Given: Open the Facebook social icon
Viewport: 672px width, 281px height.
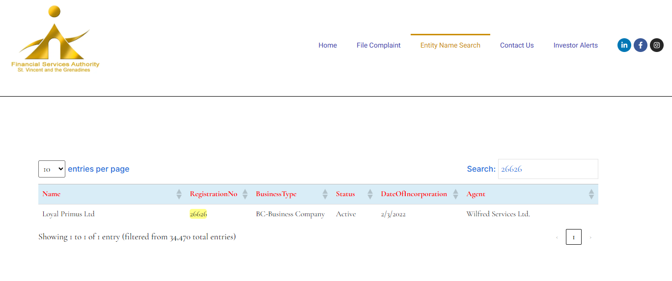Looking at the screenshot, I should coord(640,45).
